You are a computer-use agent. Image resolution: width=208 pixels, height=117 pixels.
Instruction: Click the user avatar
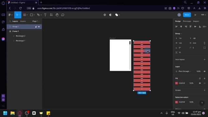[x=179, y=15]
